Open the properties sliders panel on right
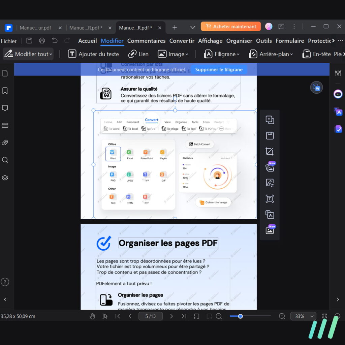The height and width of the screenshot is (345, 345). click(338, 73)
